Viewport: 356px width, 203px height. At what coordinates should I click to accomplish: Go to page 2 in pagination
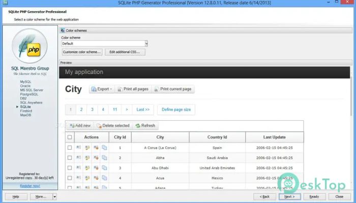click(81, 110)
